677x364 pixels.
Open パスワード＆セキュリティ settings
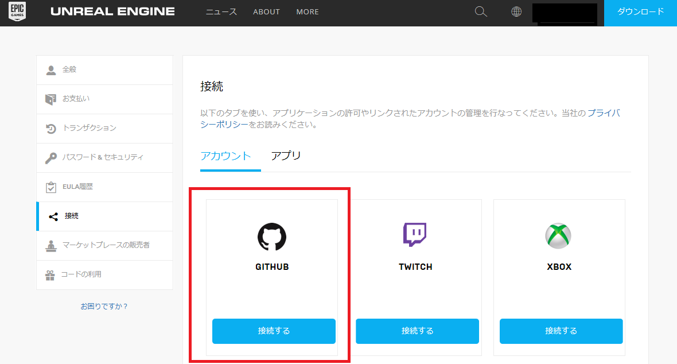click(105, 158)
